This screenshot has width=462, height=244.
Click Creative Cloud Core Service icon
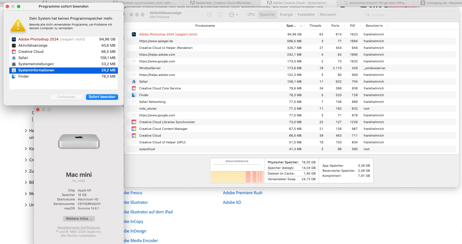coord(134,88)
